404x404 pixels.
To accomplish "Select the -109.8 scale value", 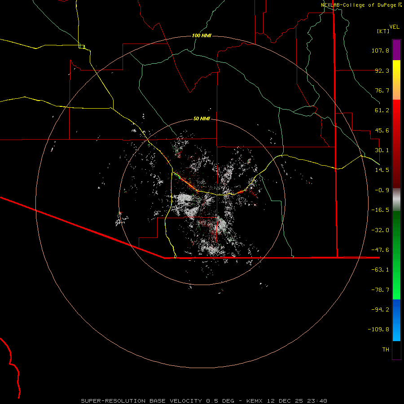I will pyautogui.click(x=378, y=329).
